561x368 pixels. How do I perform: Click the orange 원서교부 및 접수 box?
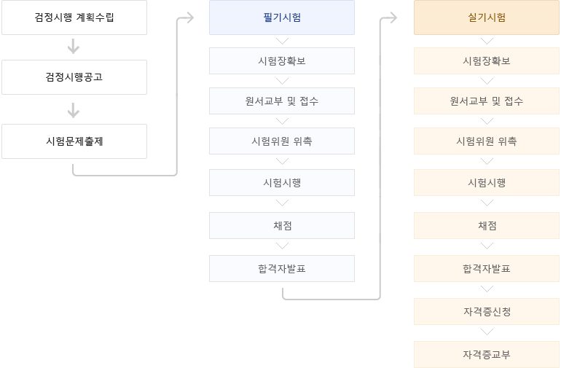[x=487, y=101]
